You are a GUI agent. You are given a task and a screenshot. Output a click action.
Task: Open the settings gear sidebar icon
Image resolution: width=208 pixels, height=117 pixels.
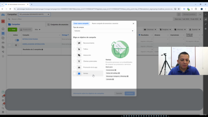pos(3,100)
